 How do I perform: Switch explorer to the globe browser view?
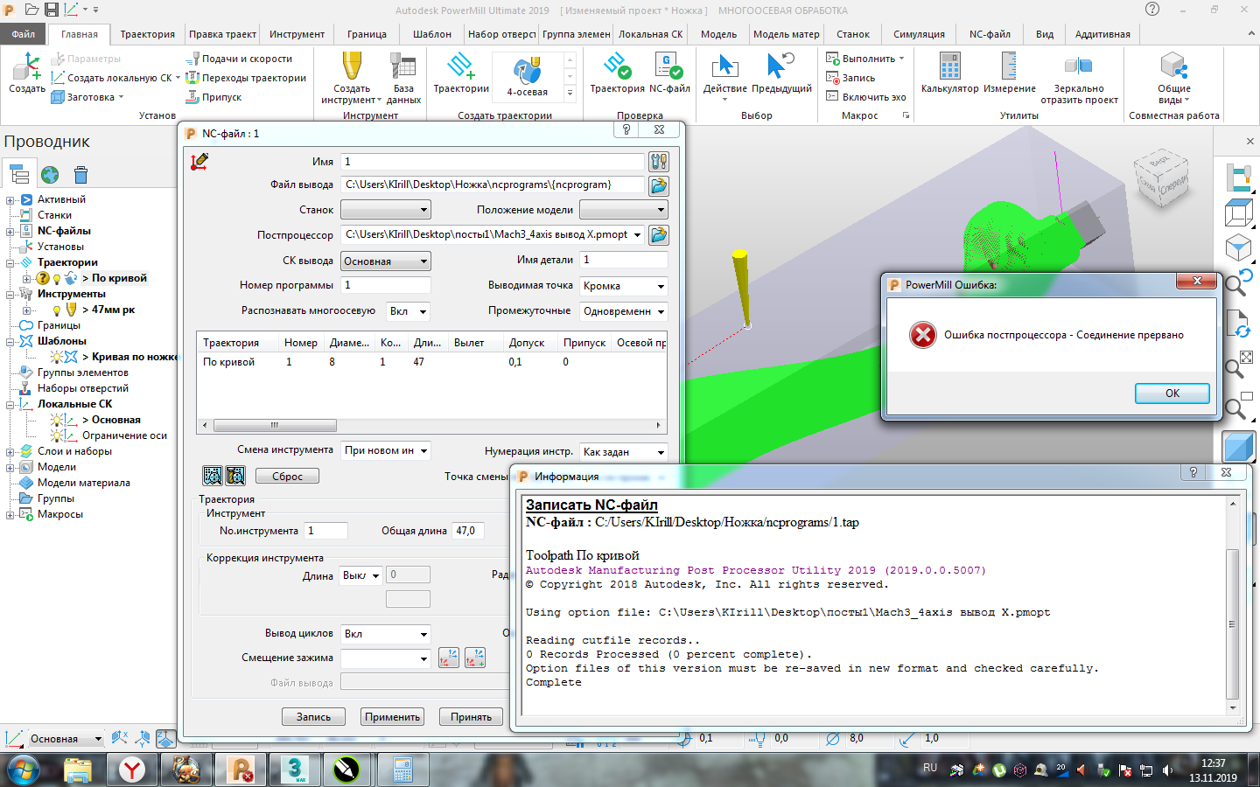(x=50, y=175)
